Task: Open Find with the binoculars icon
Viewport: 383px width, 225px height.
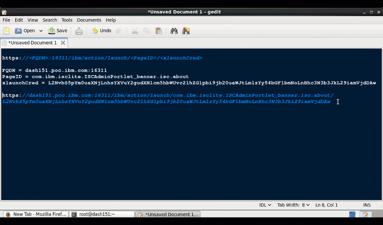Action: [174, 31]
